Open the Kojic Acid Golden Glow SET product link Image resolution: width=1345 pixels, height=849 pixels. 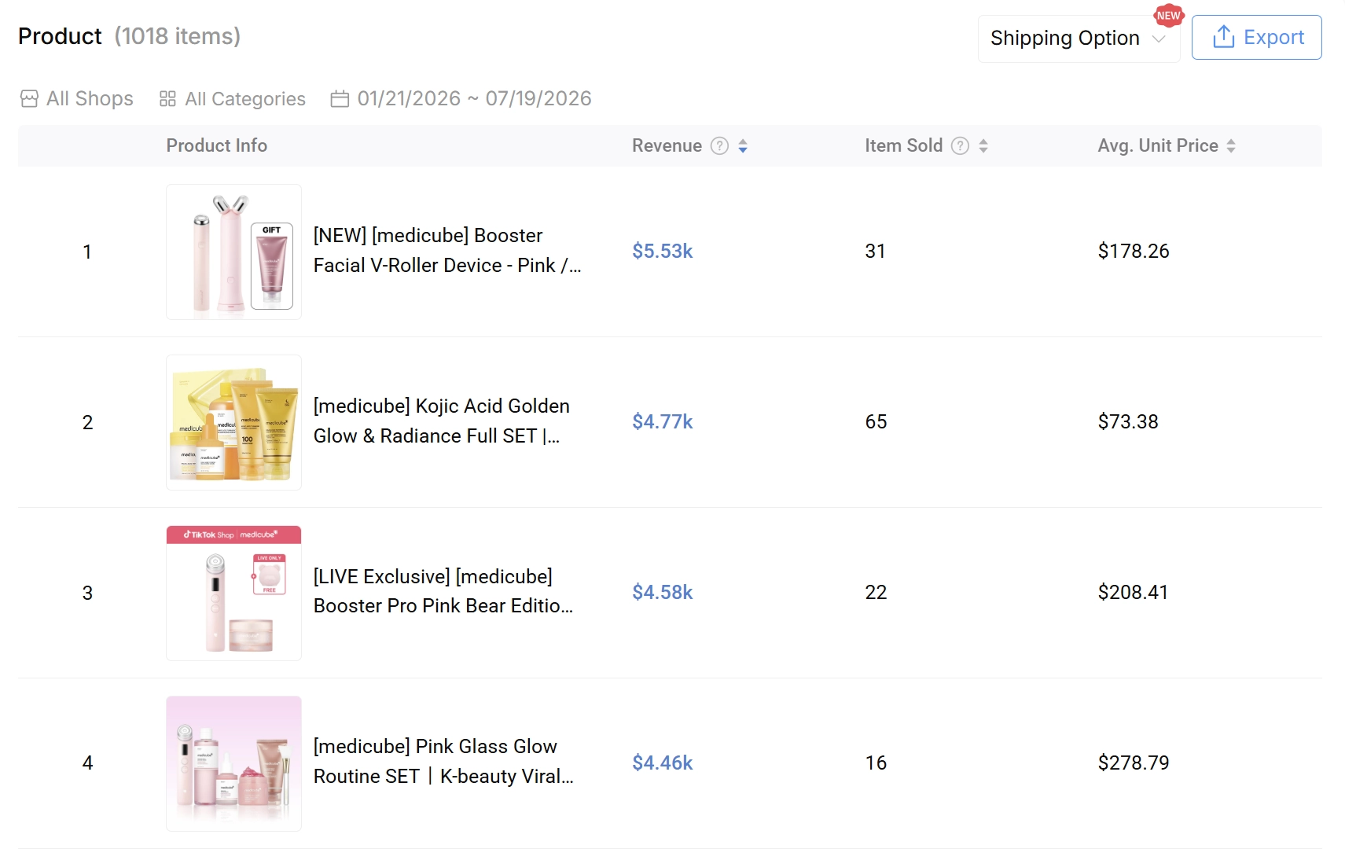click(x=442, y=421)
